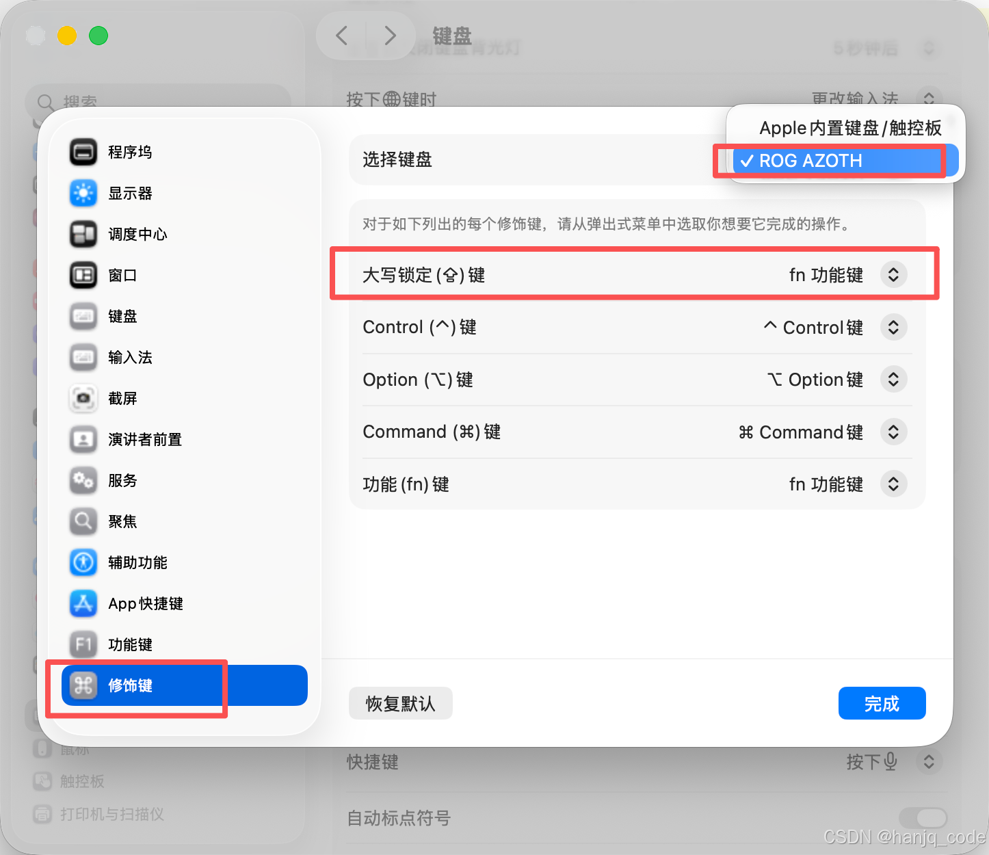Open the 功能 (fn) key dropdown
This screenshot has width=989, height=855.
(893, 484)
